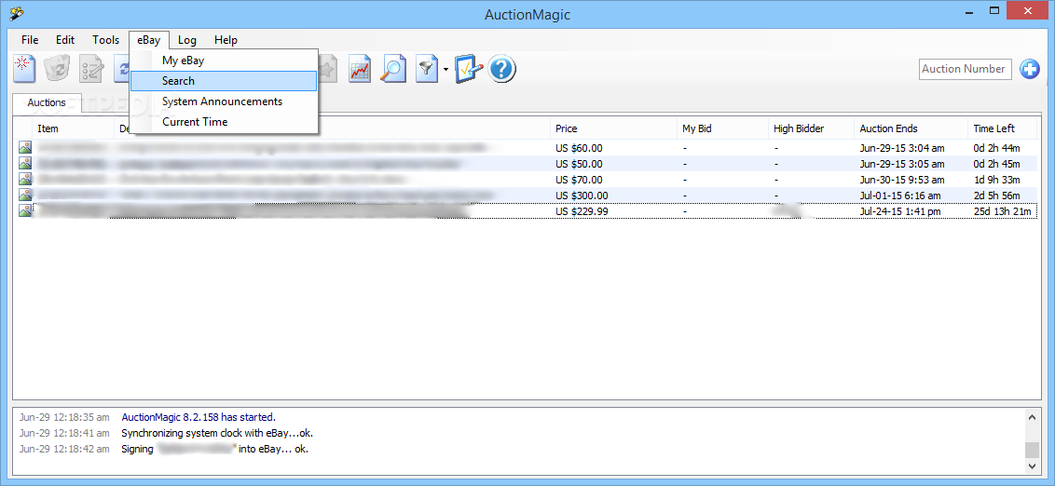The image size is (1055, 486).
Task: Click the grayed recycle bin delete icon
Action: point(57,69)
